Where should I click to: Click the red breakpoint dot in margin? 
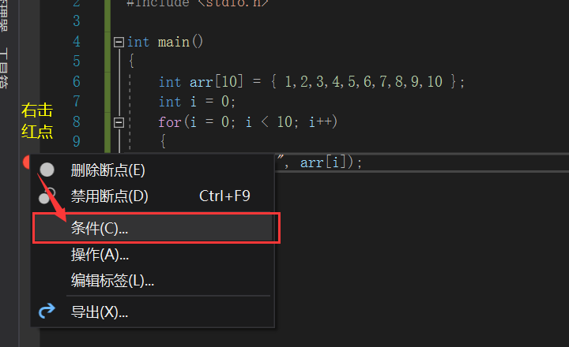(x=27, y=162)
